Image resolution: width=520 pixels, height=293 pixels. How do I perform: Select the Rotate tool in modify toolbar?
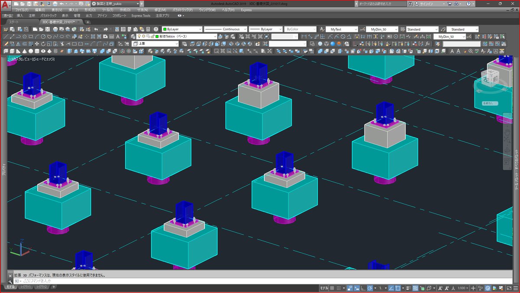(43, 43)
